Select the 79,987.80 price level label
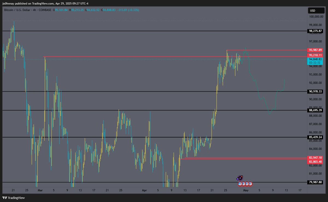328x202 pixels. (x=315, y=182)
